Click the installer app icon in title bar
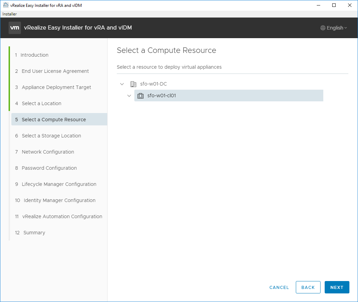 [6, 5]
